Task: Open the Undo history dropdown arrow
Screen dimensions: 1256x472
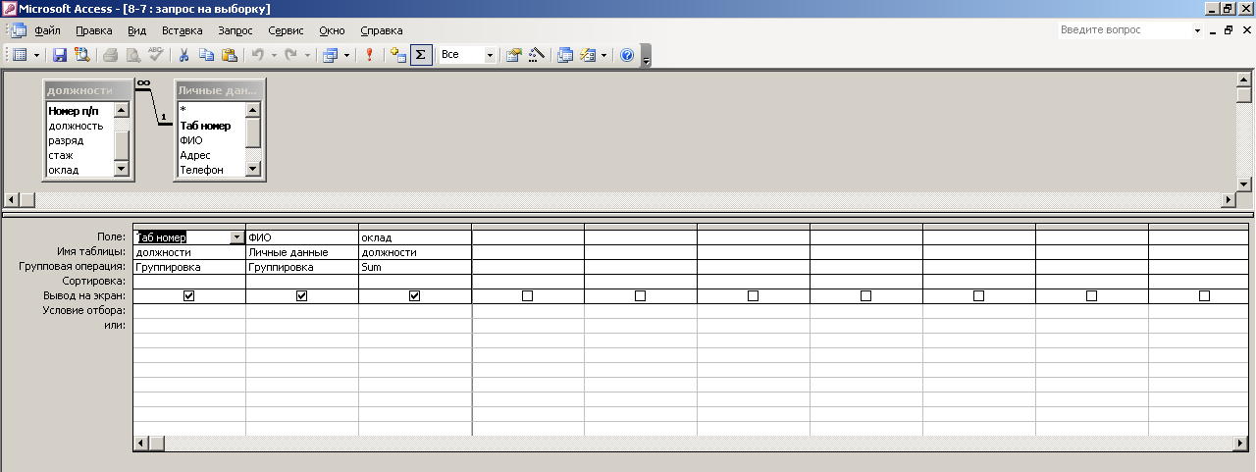Action: 274,55
